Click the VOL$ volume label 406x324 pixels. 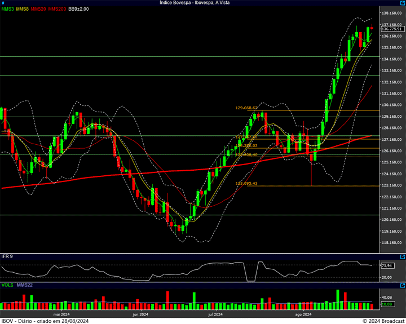click(7, 286)
